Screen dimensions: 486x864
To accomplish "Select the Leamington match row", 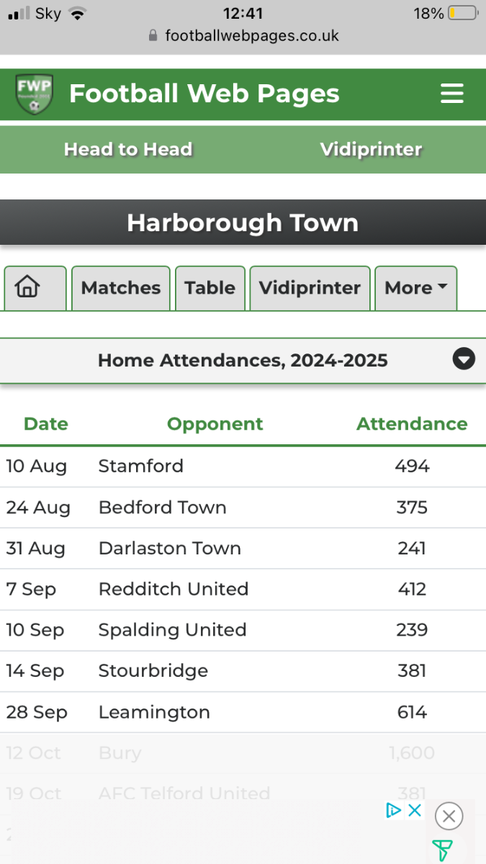I will (243, 713).
